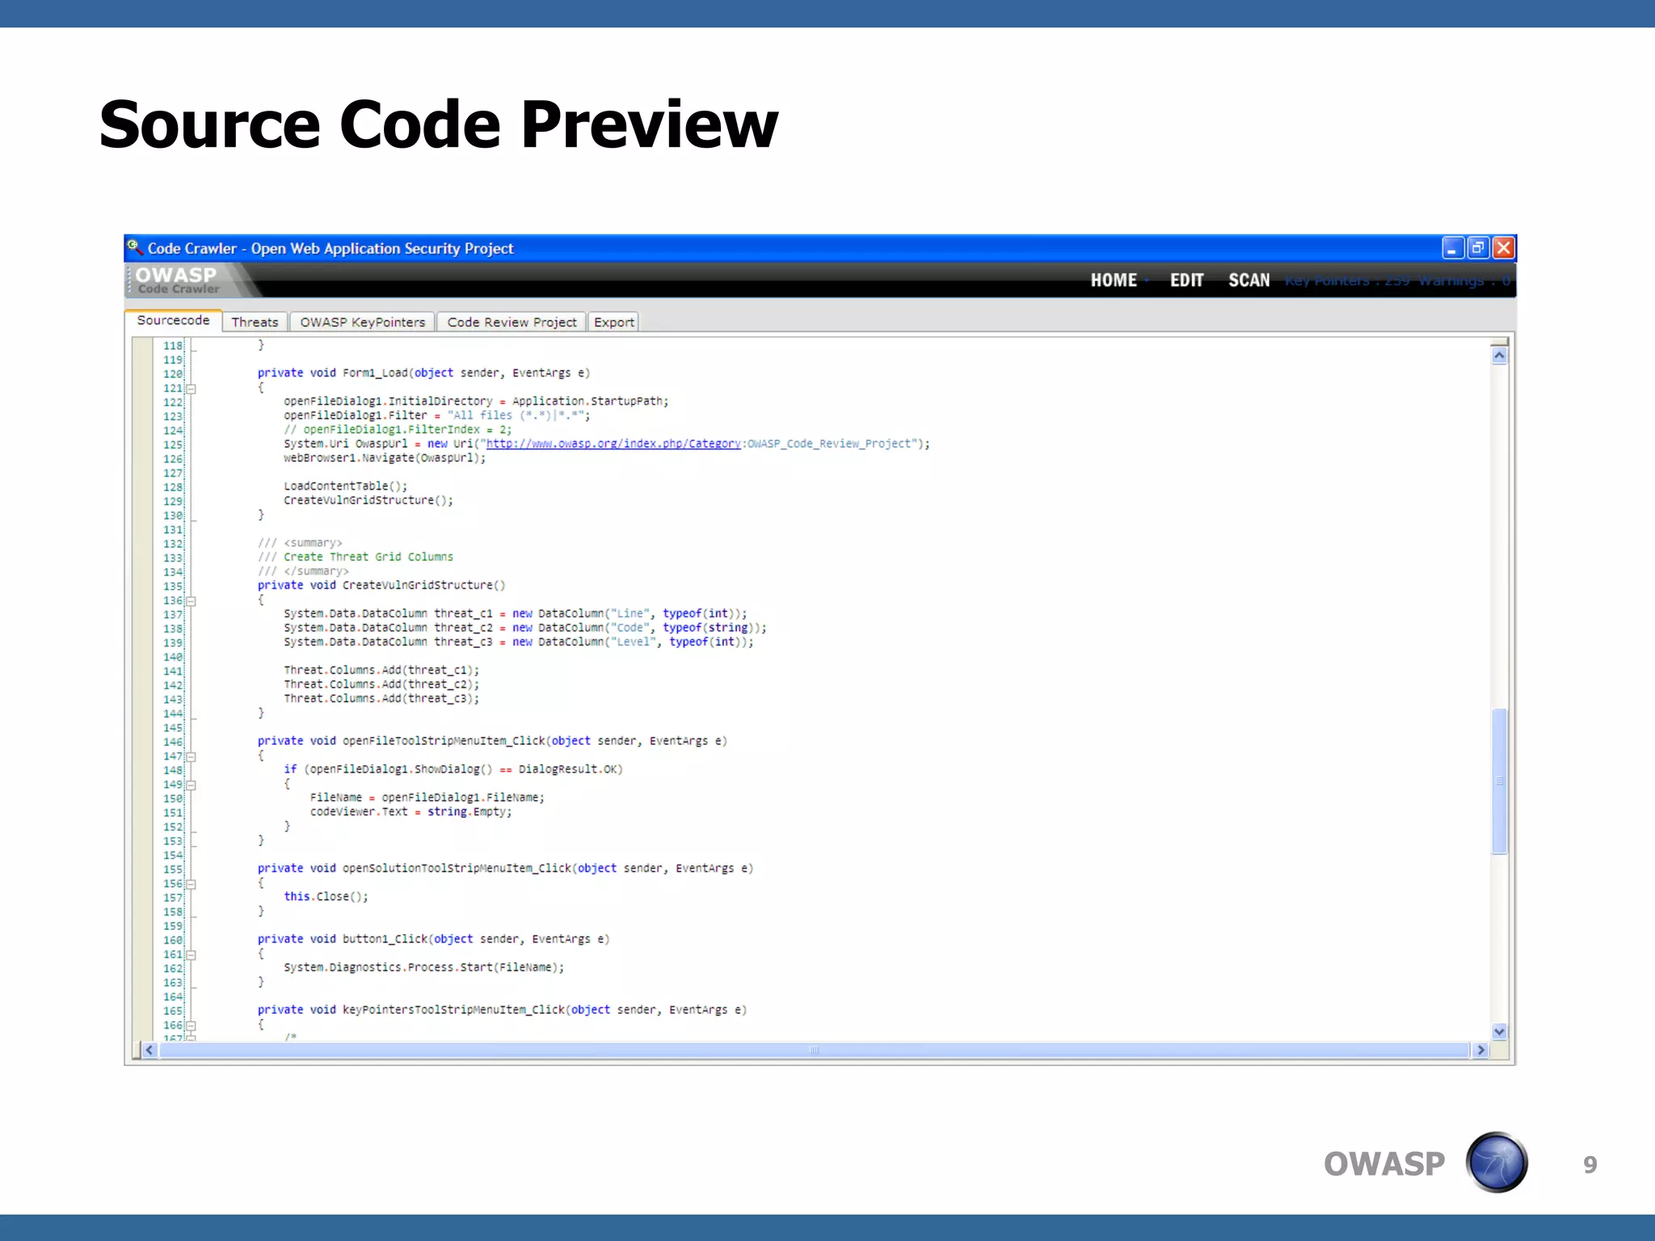The image size is (1655, 1241).
Task: Click the vertical scrollbar down arrow
Action: 1499,1032
